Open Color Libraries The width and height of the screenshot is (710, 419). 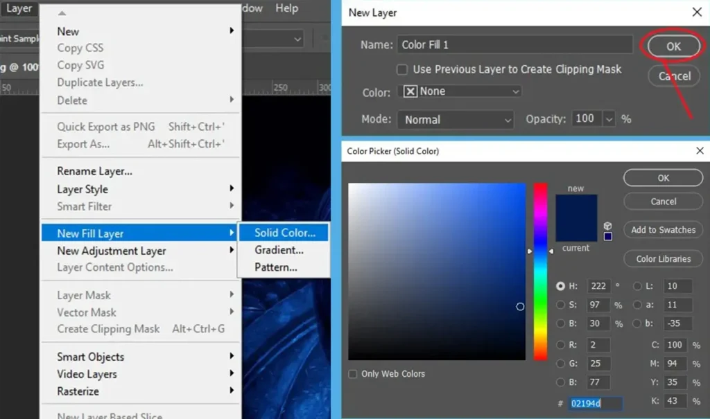tap(664, 259)
